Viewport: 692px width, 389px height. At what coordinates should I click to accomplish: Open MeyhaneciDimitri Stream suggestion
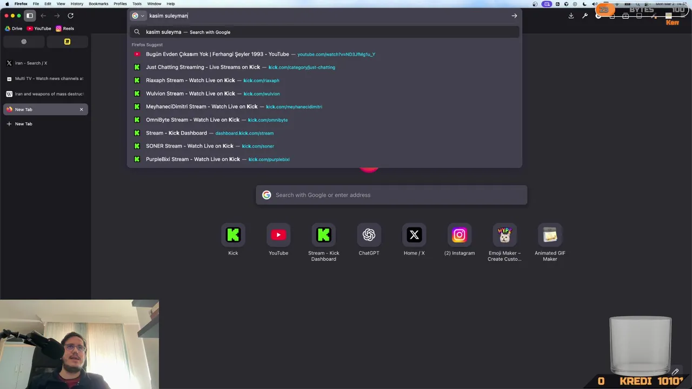[324, 106]
